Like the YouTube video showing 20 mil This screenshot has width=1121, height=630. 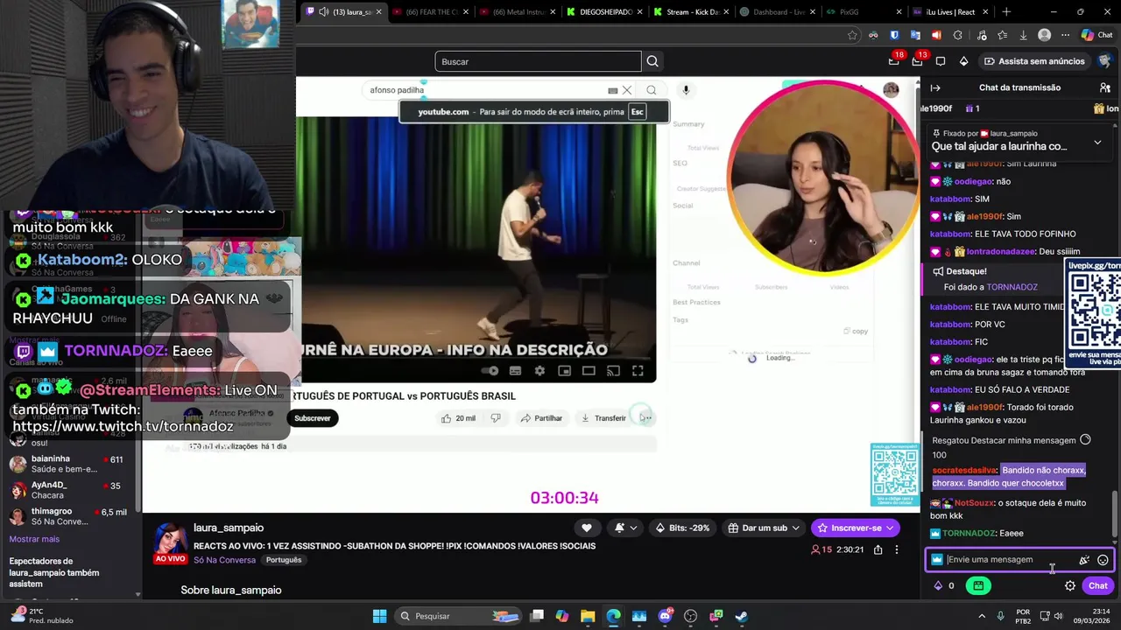pos(459,418)
